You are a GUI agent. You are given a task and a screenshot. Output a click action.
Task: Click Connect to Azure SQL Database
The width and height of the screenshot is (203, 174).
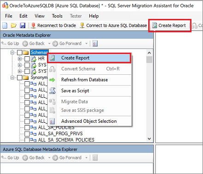[x=113, y=25]
